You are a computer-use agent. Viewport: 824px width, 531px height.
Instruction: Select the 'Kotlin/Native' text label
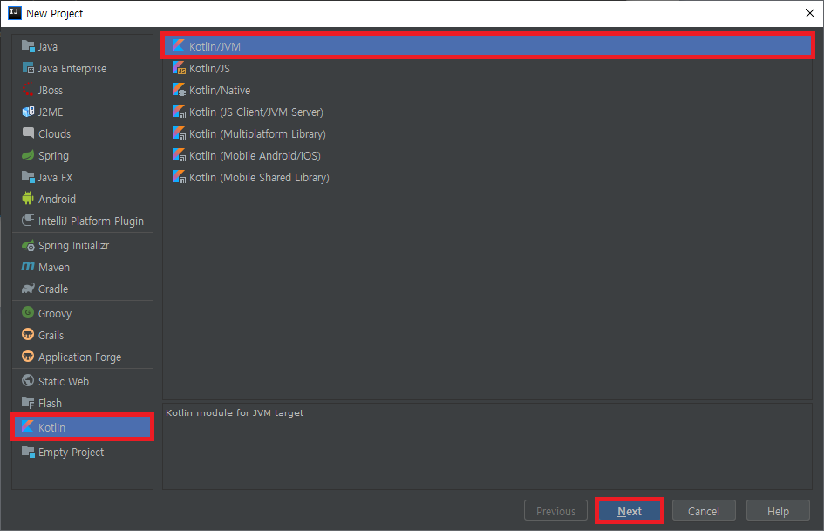220,91
